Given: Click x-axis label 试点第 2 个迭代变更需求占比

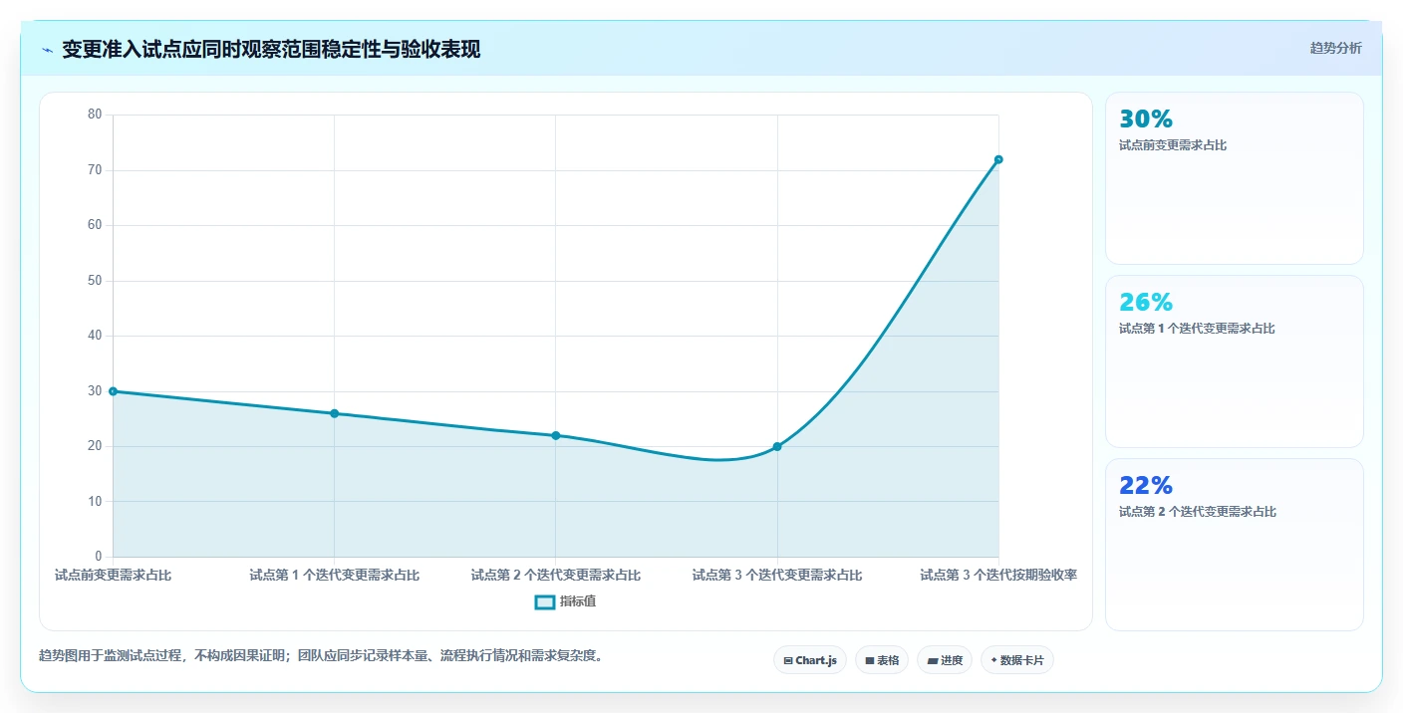Looking at the screenshot, I should coord(556,575).
